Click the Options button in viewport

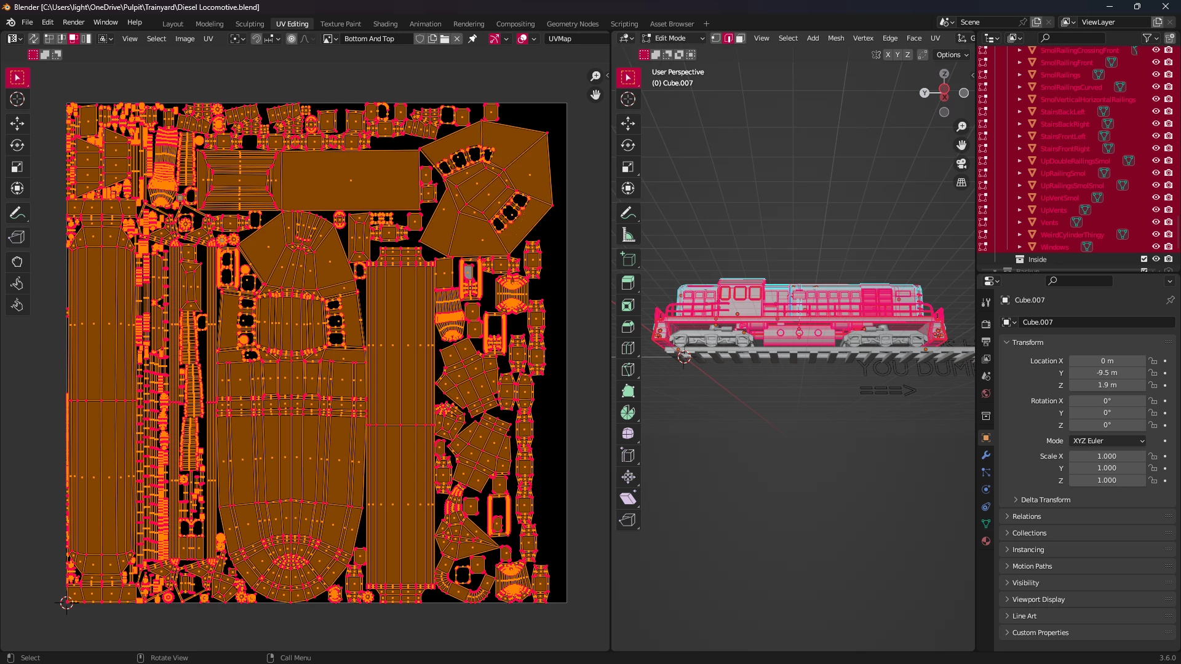coord(952,55)
